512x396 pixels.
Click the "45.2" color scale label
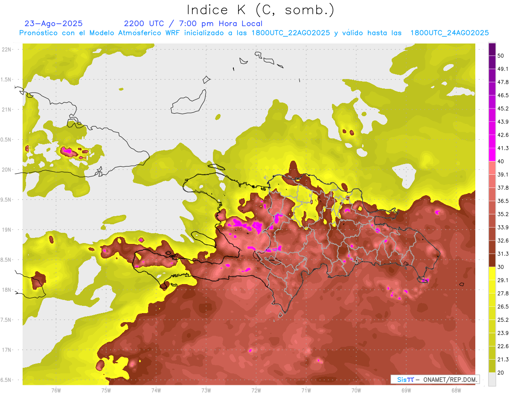(503, 109)
